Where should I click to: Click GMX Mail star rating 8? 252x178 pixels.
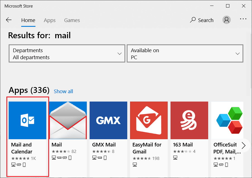pos(103,151)
